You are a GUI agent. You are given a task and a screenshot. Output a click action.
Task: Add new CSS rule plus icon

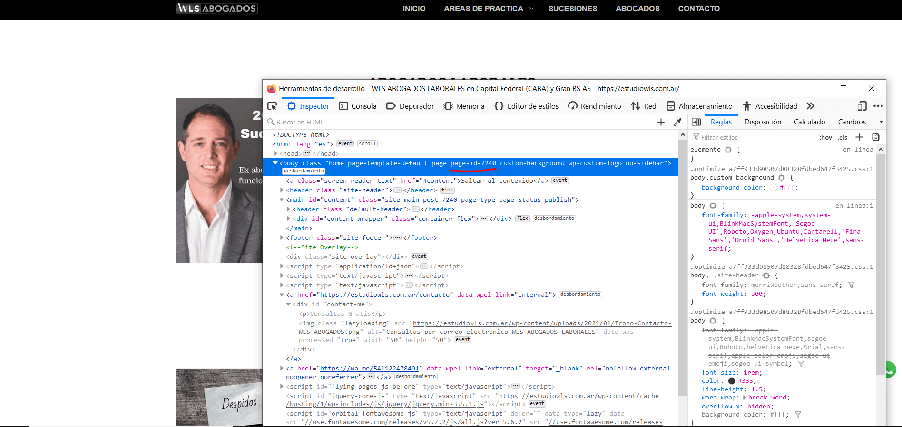tap(859, 137)
